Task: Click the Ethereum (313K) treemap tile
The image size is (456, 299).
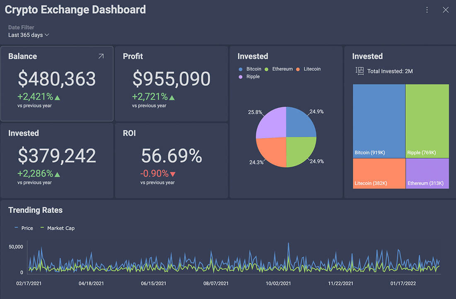Action: tap(427, 173)
